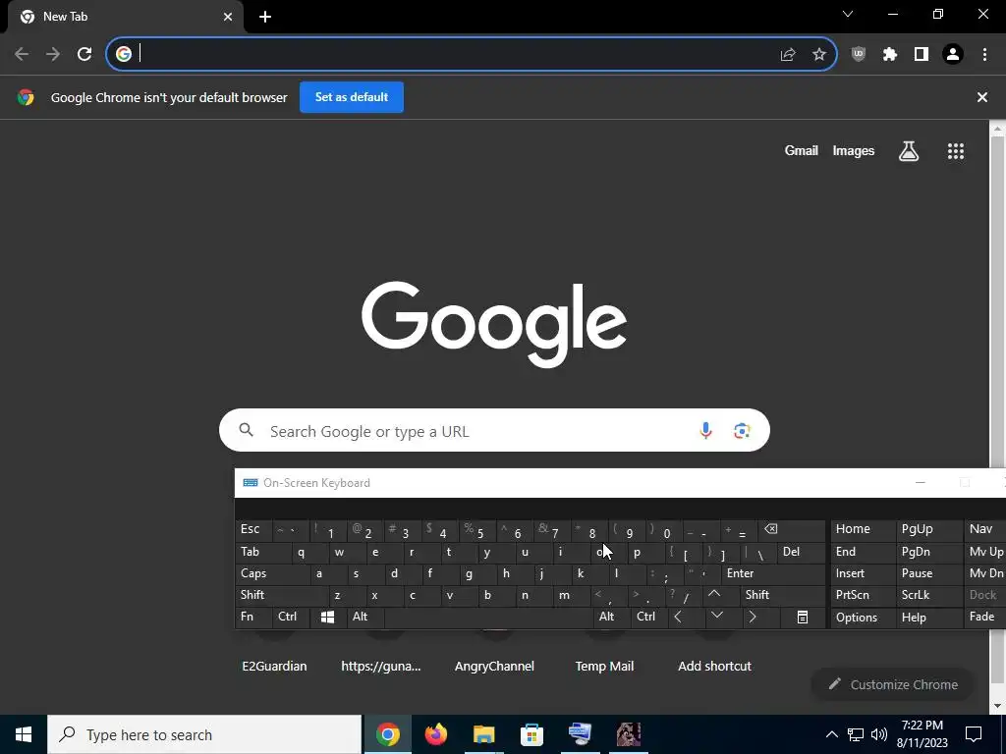Click Set as default button
Image resolution: width=1006 pixels, height=754 pixels.
tap(352, 97)
